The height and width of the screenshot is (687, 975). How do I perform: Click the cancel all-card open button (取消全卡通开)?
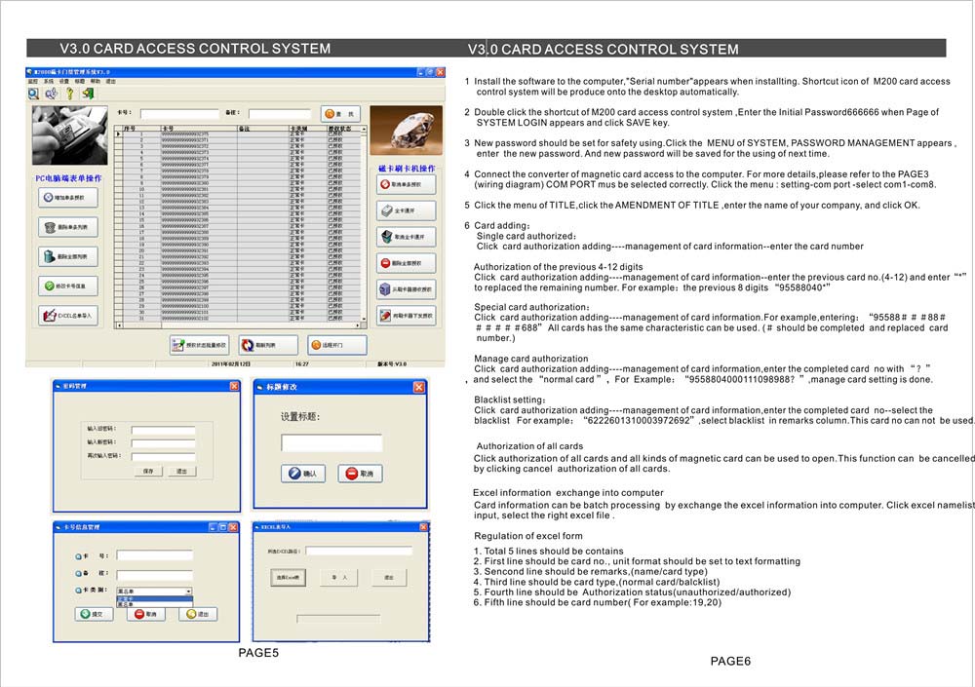pos(406,237)
